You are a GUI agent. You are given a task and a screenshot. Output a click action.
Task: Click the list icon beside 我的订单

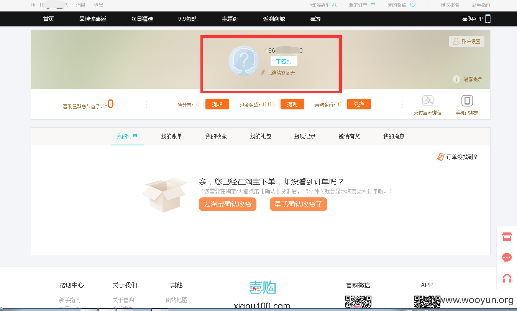[x=373, y=5]
